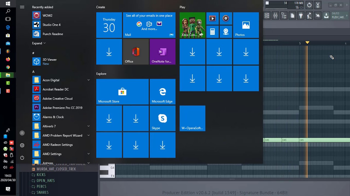Screen dimensions: 350x196
Task: Click FL Studio tempo tapper icon
Action: click(x=309, y=16)
